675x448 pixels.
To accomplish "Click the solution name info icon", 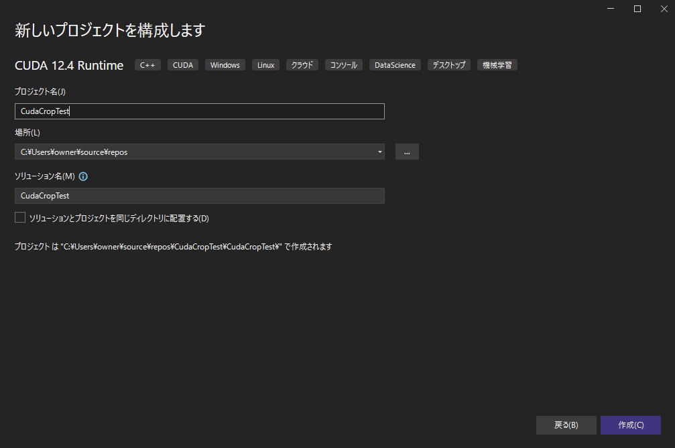I will pyautogui.click(x=84, y=176).
